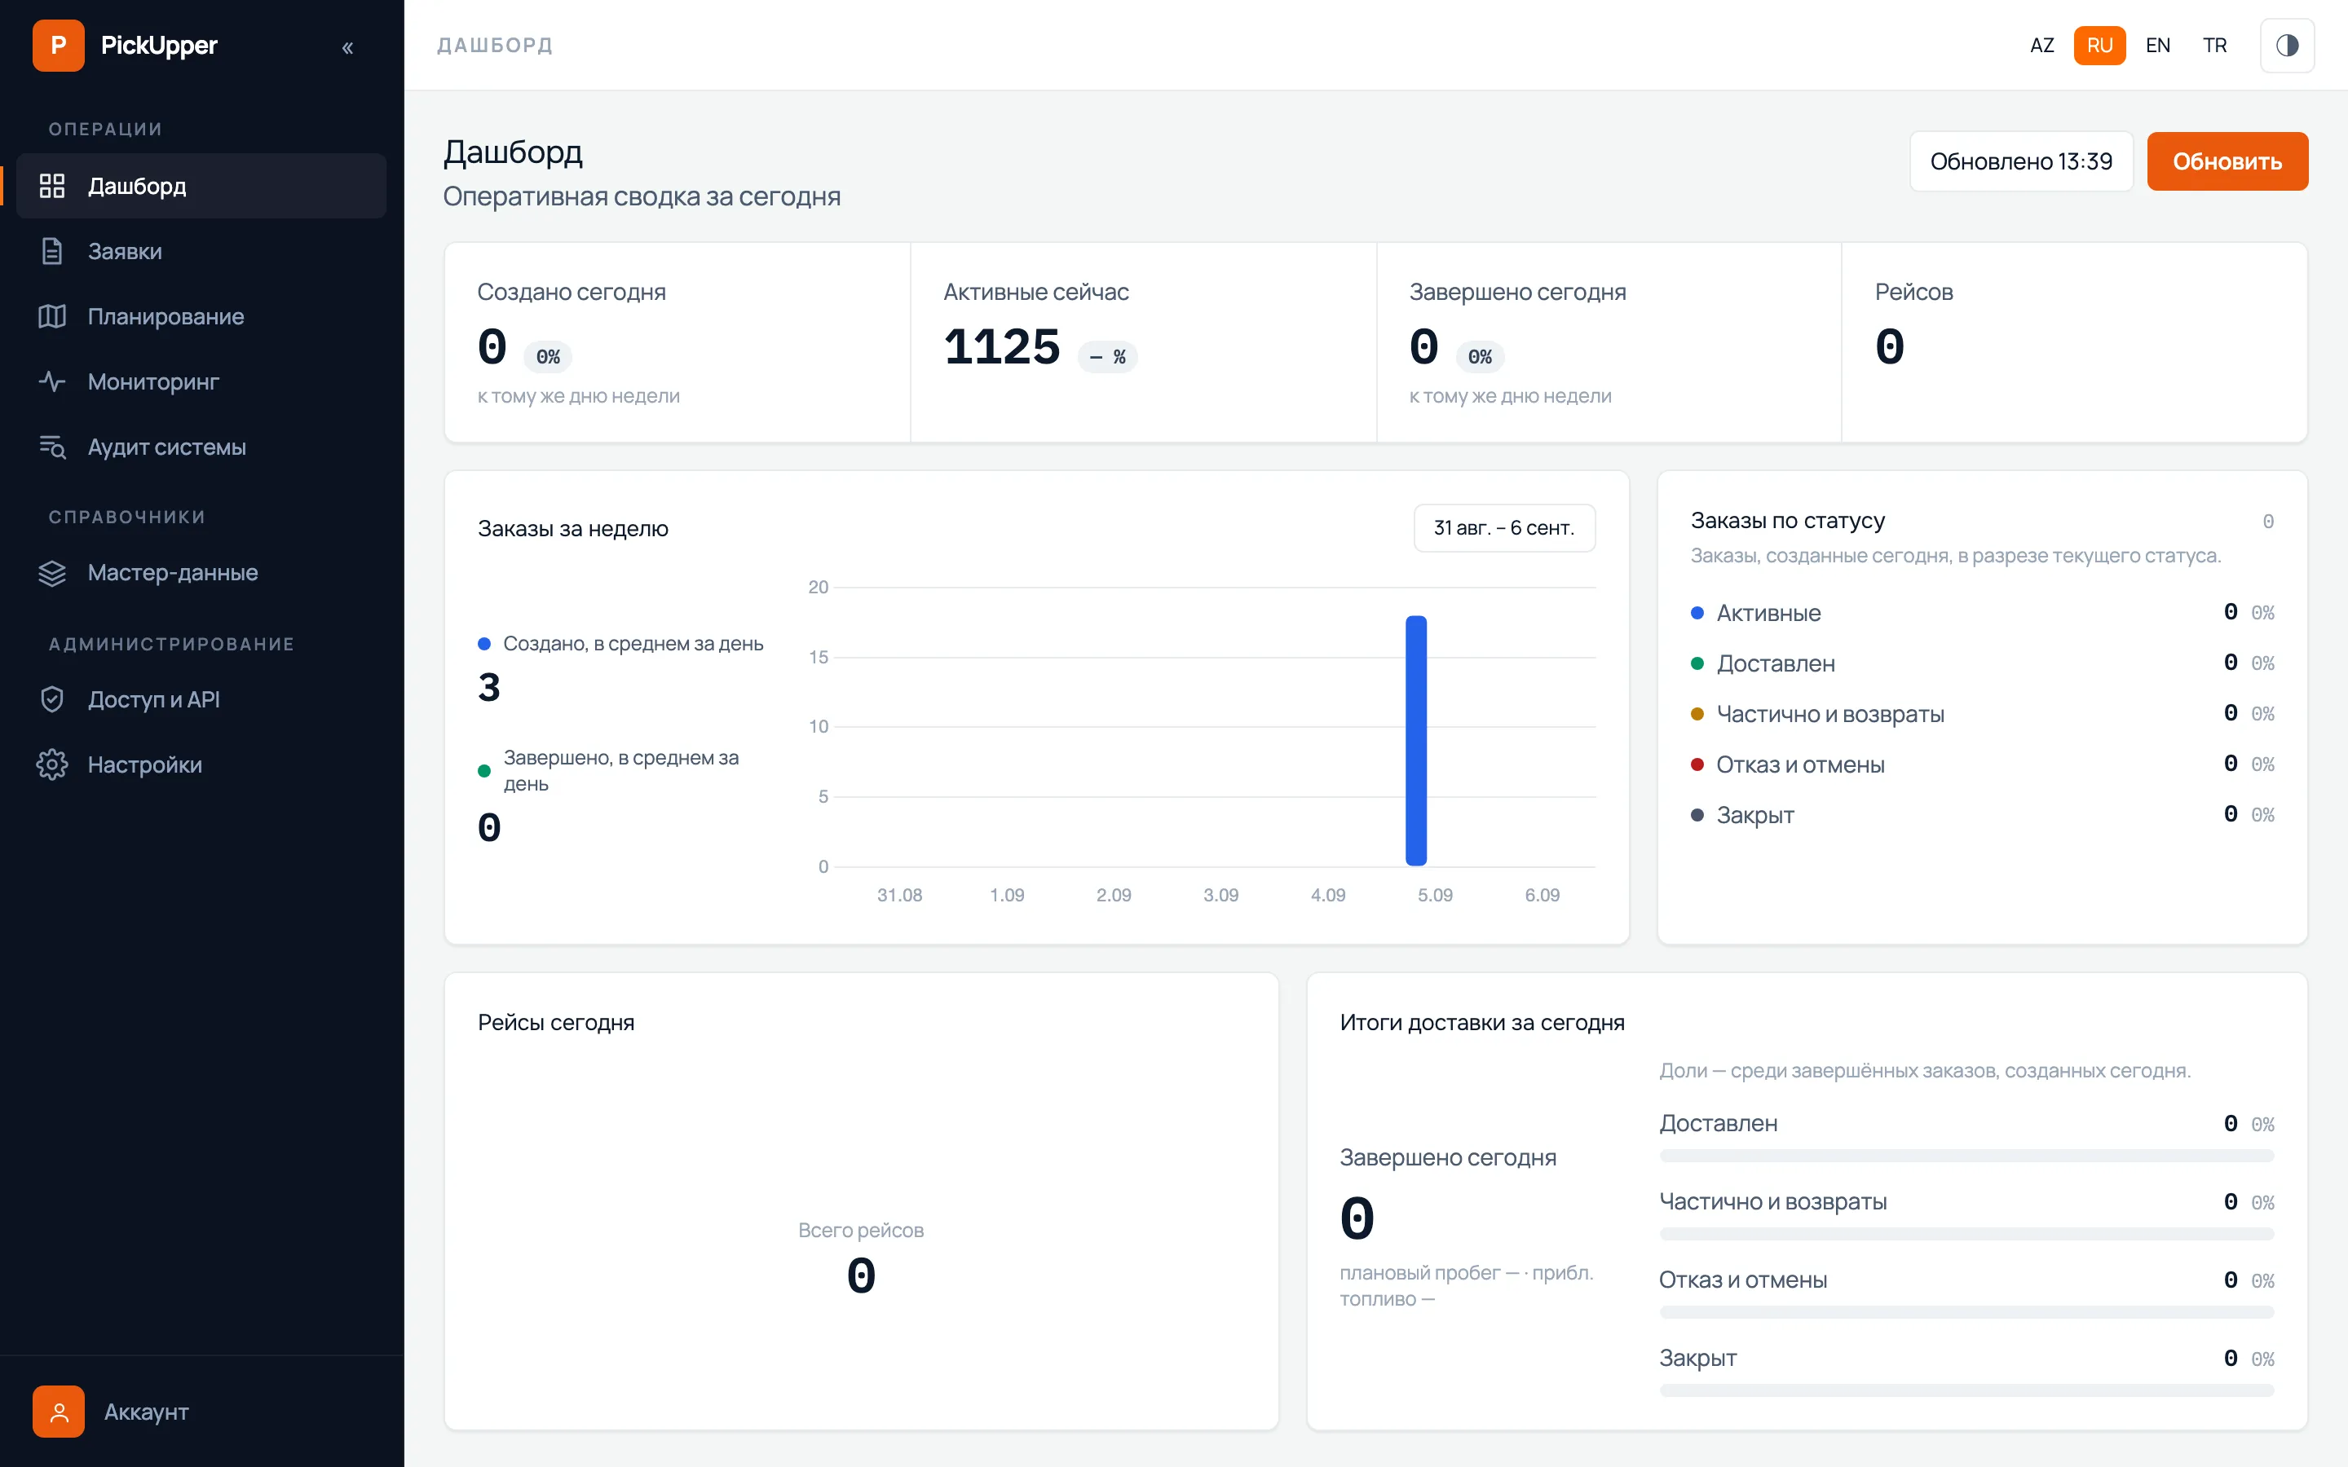Open Настройки from sidebar

pos(201,764)
